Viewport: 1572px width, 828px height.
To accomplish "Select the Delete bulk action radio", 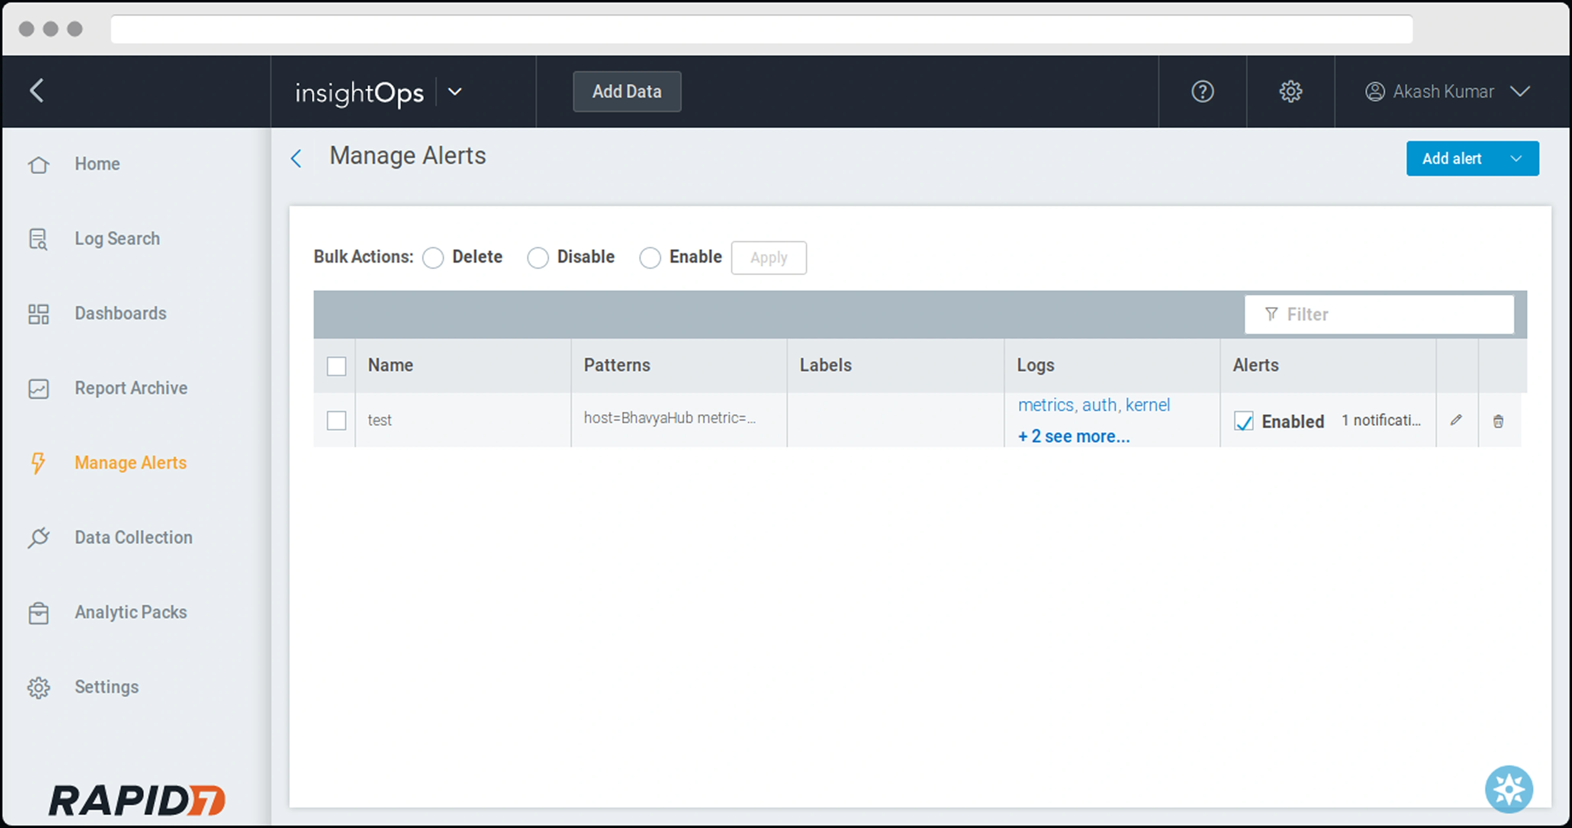I will click(433, 258).
